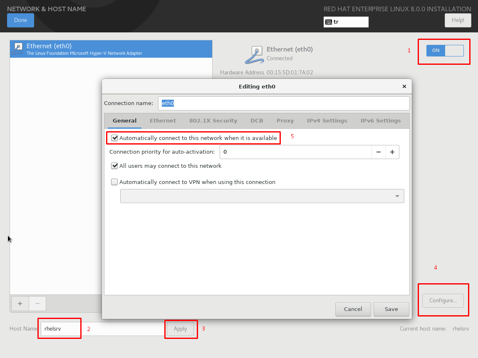Open the IPv6 Settings tab
Screen dimensions: 478x358
(381, 121)
